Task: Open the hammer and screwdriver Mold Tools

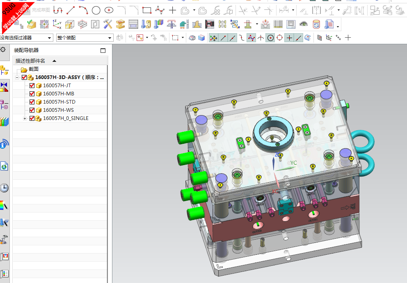Action: [108, 24]
